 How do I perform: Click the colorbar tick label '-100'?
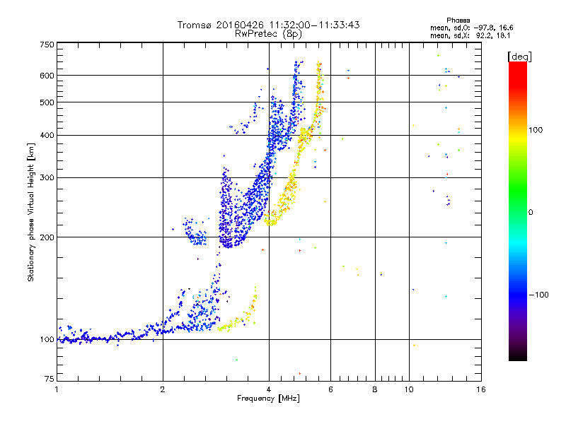click(x=538, y=295)
